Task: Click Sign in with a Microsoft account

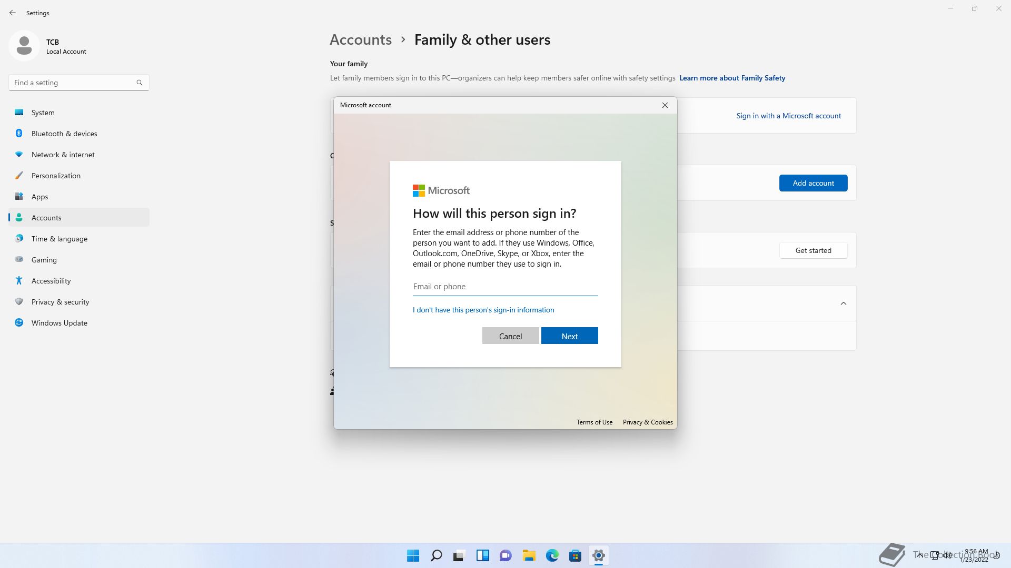Action: pyautogui.click(x=788, y=116)
